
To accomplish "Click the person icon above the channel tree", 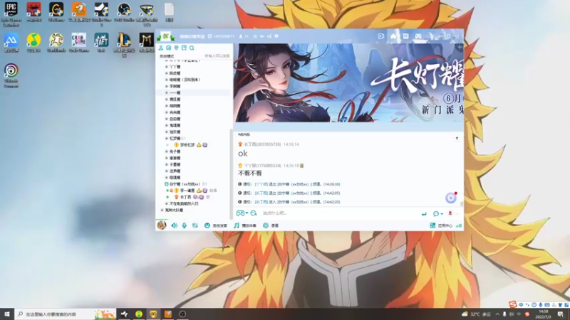I will click(x=161, y=48).
